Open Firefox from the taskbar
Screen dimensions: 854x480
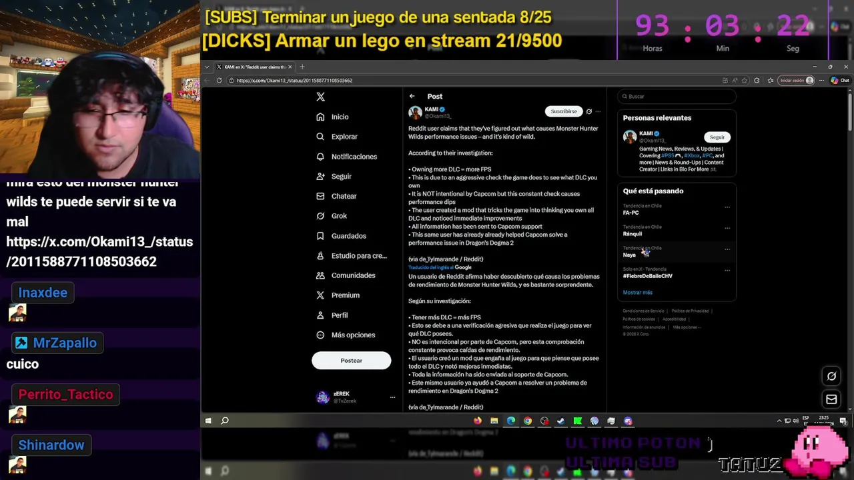click(478, 421)
